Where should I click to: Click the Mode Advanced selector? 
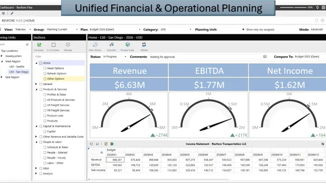pos(317,29)
